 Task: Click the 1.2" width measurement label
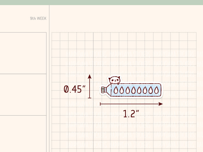(x=131, y=114)
